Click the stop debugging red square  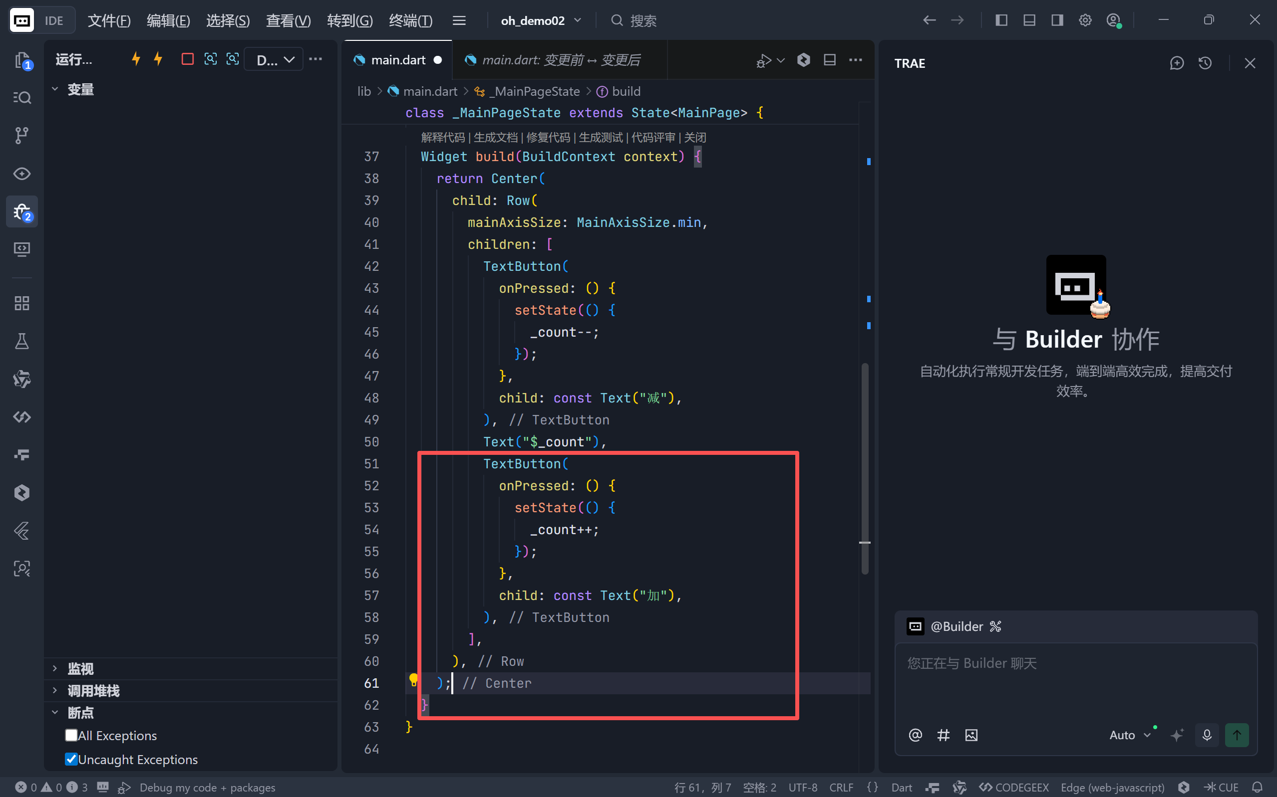[187, 59]
